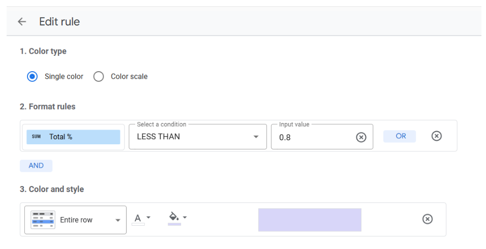Image resolution: width=486 pixels, height=249 pixels.
Task: Remove the Total % condition row
Action: coord(436,136)
